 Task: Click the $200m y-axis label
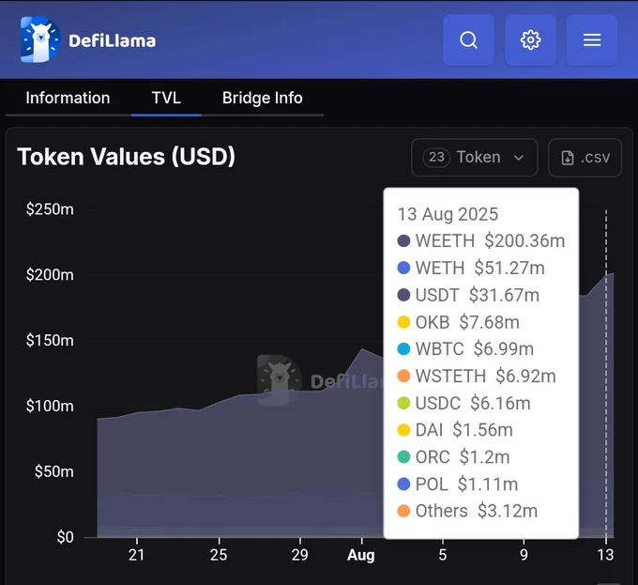point(50,275)
